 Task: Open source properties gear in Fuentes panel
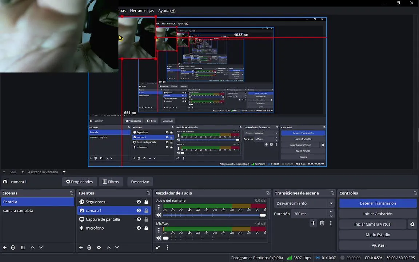(x=99, y=247)
